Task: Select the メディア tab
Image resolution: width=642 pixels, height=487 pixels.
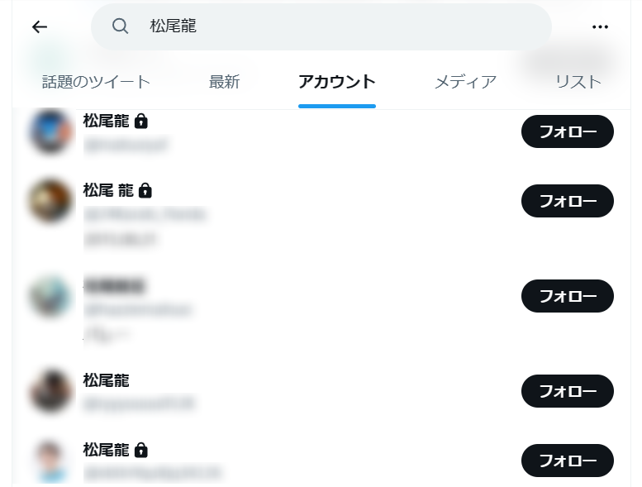Action: point(465,82)
